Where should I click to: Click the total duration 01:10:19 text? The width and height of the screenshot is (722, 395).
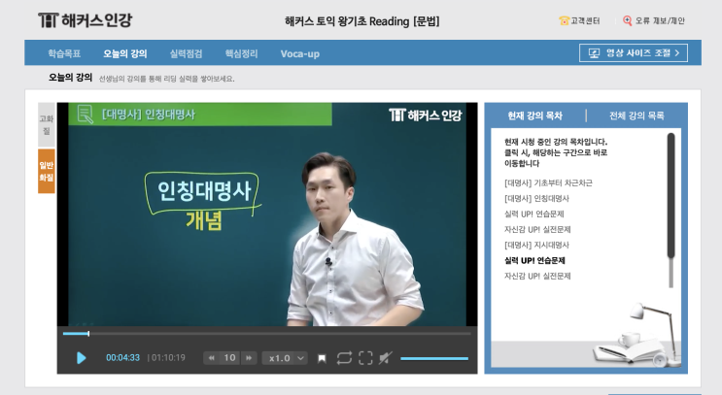tap(168, 358)
